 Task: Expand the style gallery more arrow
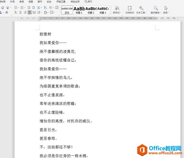tap(110, 13)
